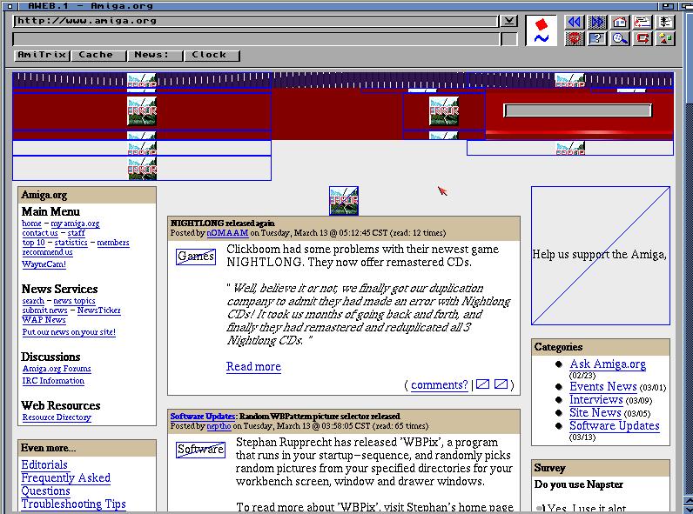693x514 pixels.
Task: Open 'Software Updates' link in Categories list
Action: pos(615,426)
